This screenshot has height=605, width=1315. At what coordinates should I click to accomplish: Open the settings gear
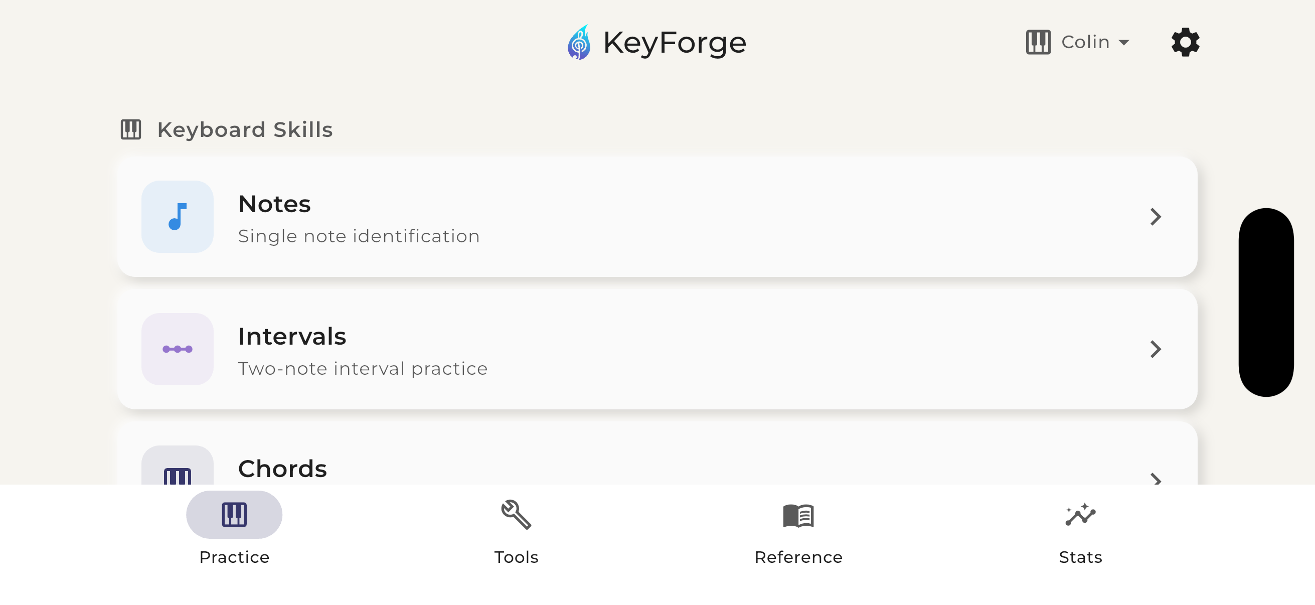pos(1186,42)
